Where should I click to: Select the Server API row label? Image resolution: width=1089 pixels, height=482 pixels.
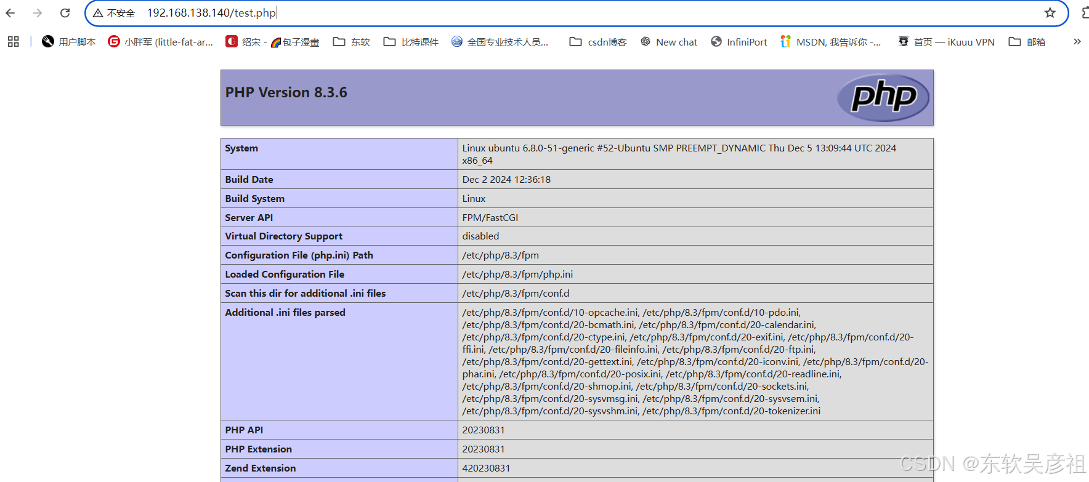point(249,218)
